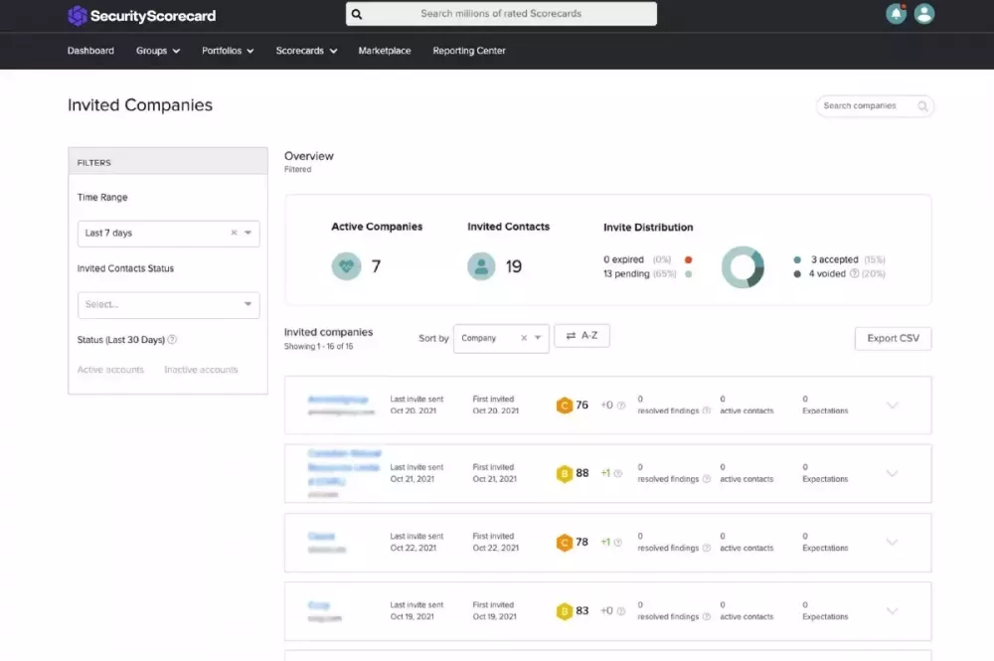Open the blurred company link invited Oct 19

coord(319,605)
